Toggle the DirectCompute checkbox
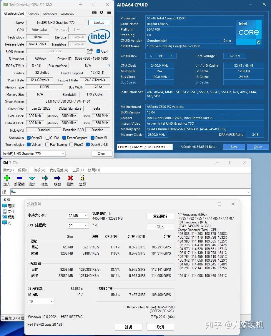Screen dimensions: 271x336 [64, 138]
